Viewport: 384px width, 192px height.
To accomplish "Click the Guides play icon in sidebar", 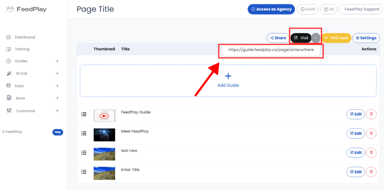I will 9,61.
